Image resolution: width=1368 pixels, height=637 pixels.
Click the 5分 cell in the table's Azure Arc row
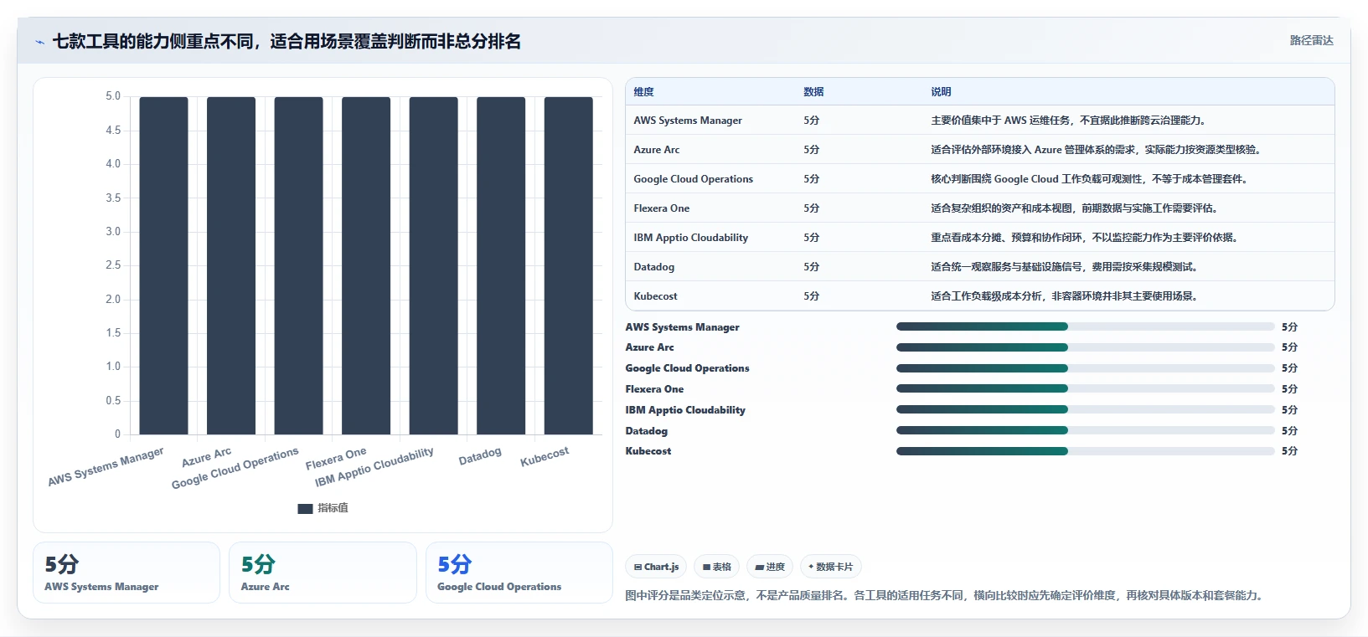812,150
